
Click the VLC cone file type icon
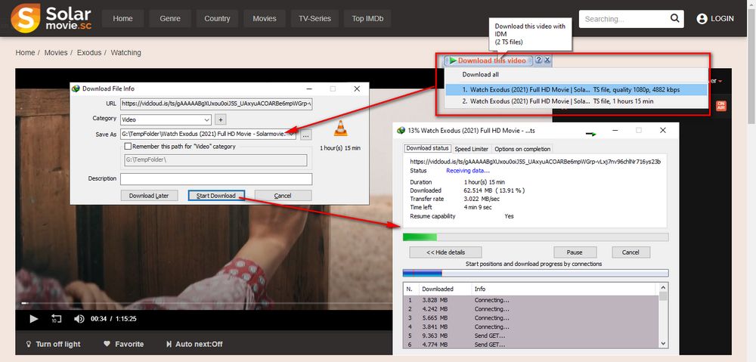click(340, 128)
